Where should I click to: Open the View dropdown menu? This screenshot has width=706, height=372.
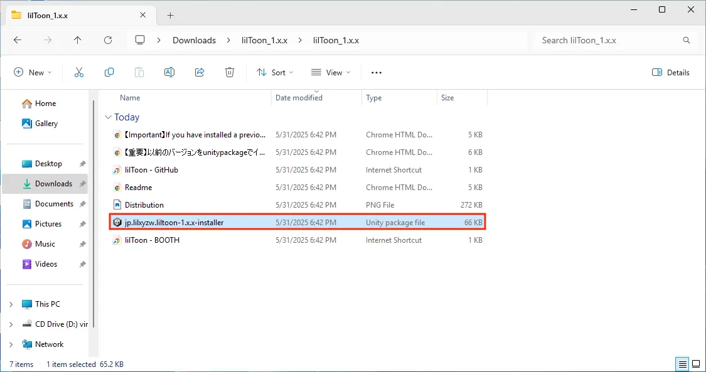point(331,72)
